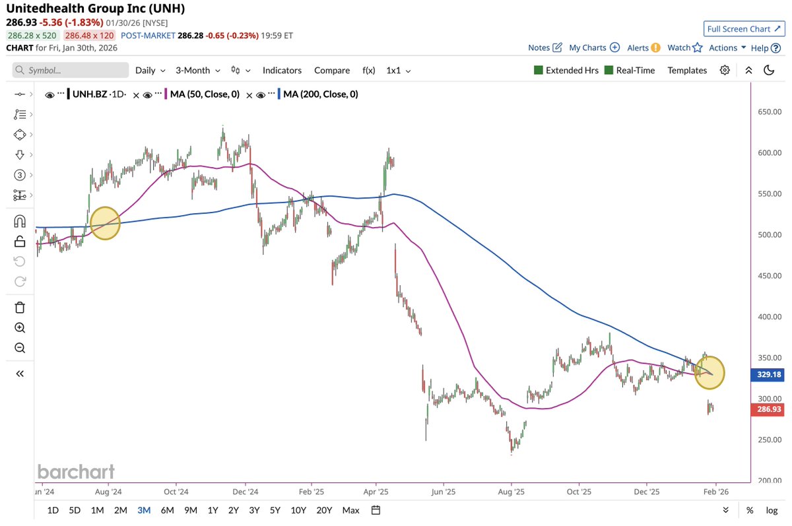Collapse the left drawing toolbar arrows
This screenshot has width=792, height=526.
click(x=20, y=374)
